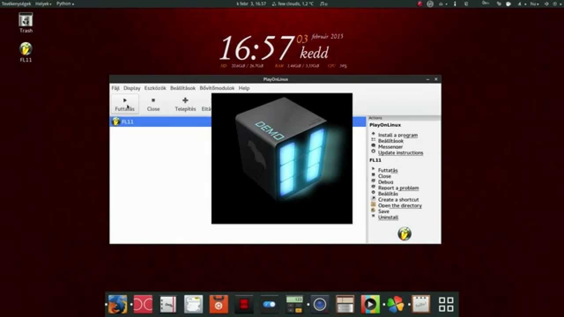
Task: Click the Futtatás run toolbar button
Action: 125,104
